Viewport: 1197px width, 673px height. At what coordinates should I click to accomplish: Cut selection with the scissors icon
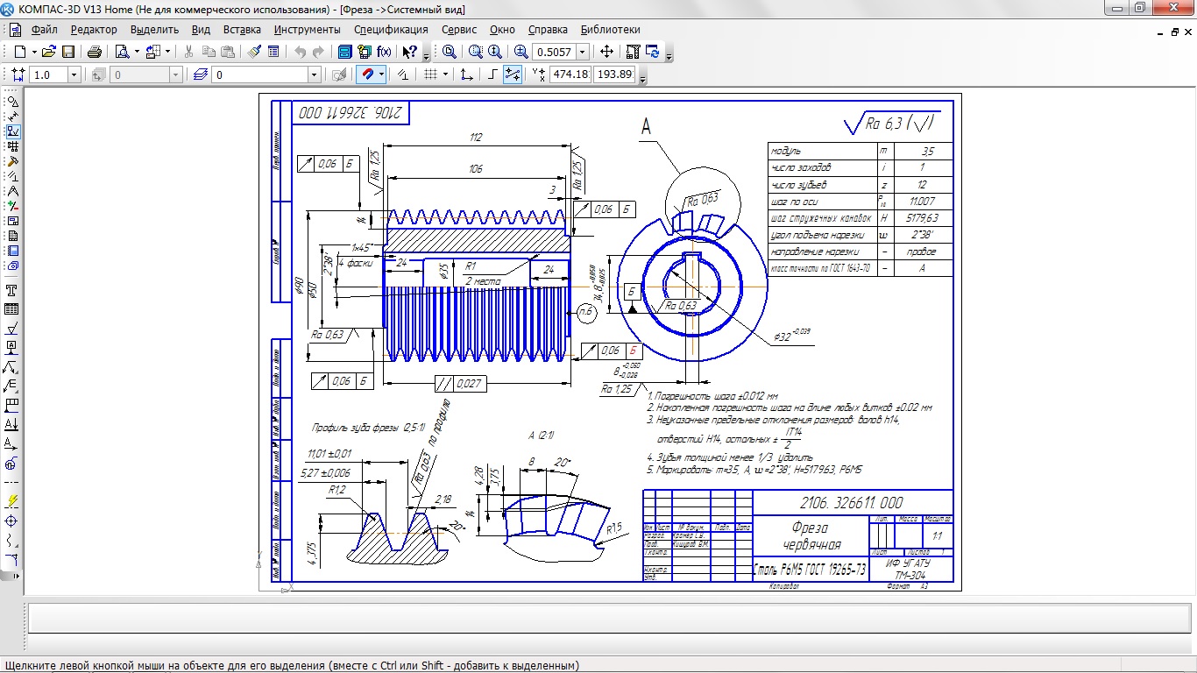point(188,52)
